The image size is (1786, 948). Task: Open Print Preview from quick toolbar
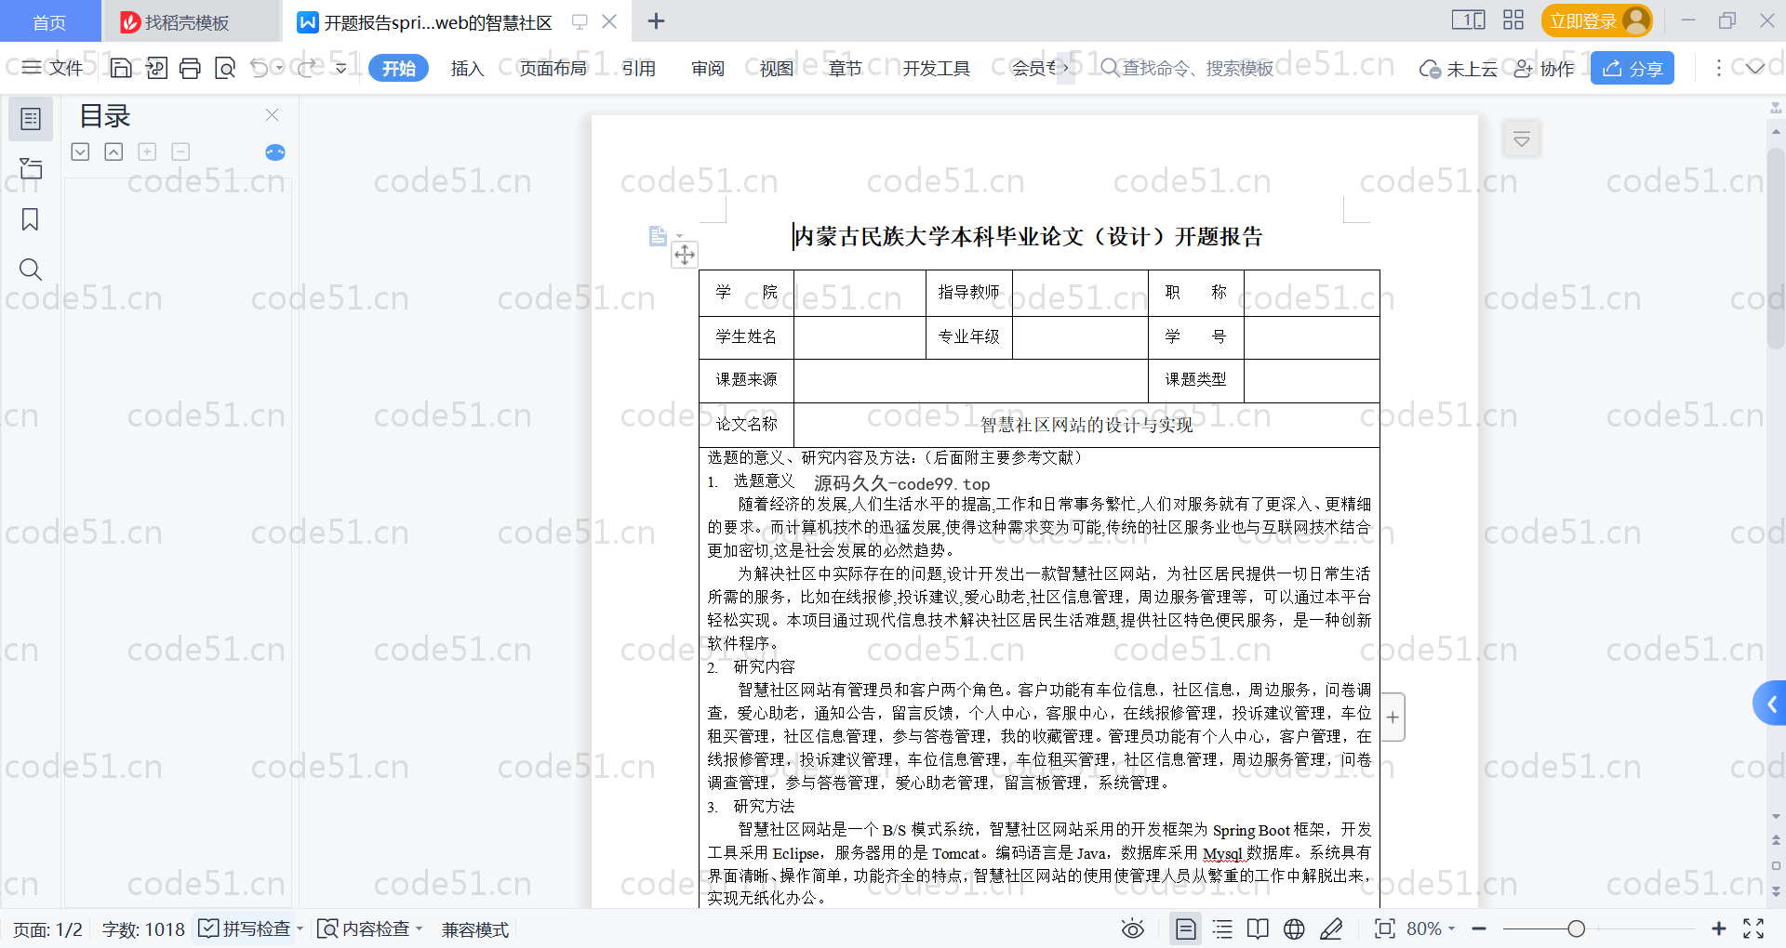[224, 68]
